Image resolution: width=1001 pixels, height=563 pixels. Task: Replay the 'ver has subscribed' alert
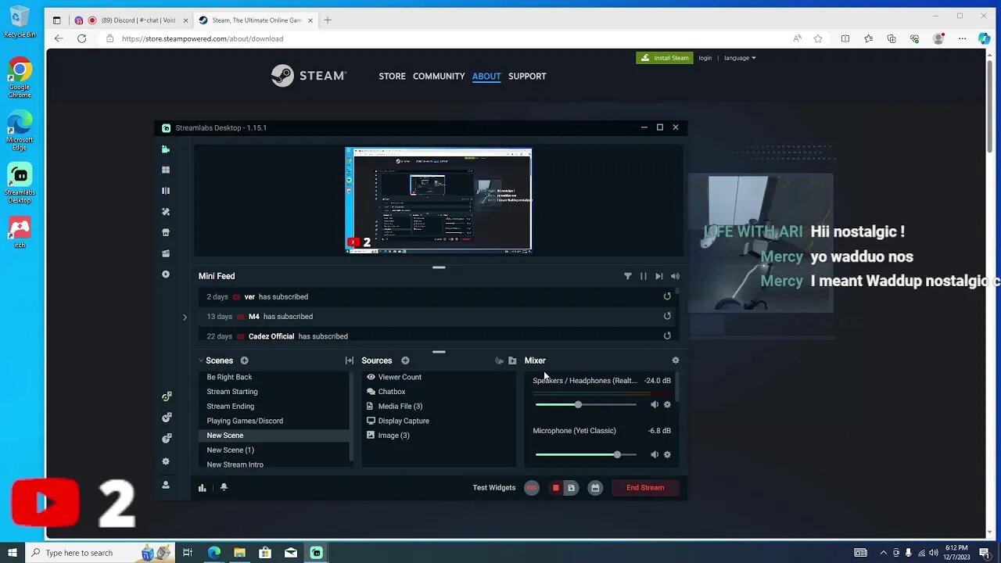pyautogui.click(x=667, y=296)
